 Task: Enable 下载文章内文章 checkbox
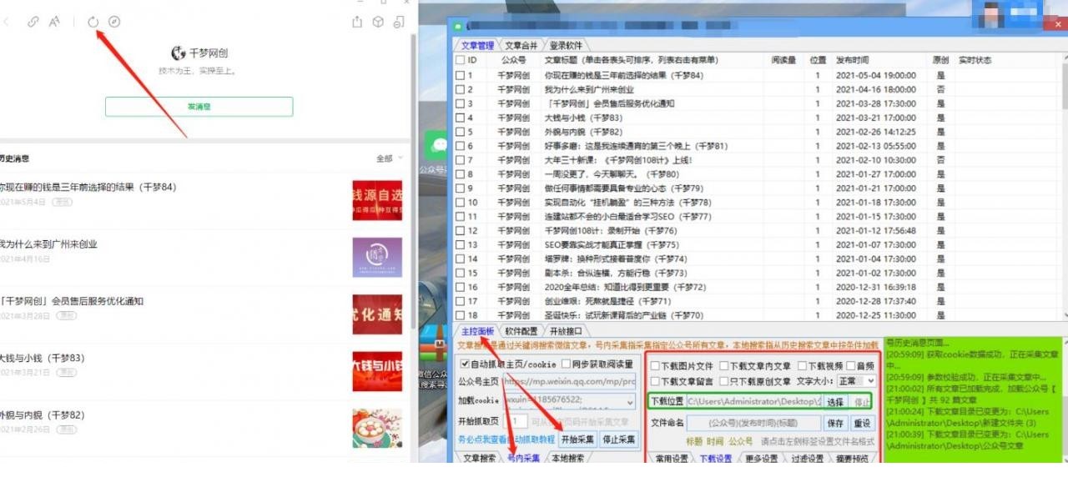[x=723, y=366]
